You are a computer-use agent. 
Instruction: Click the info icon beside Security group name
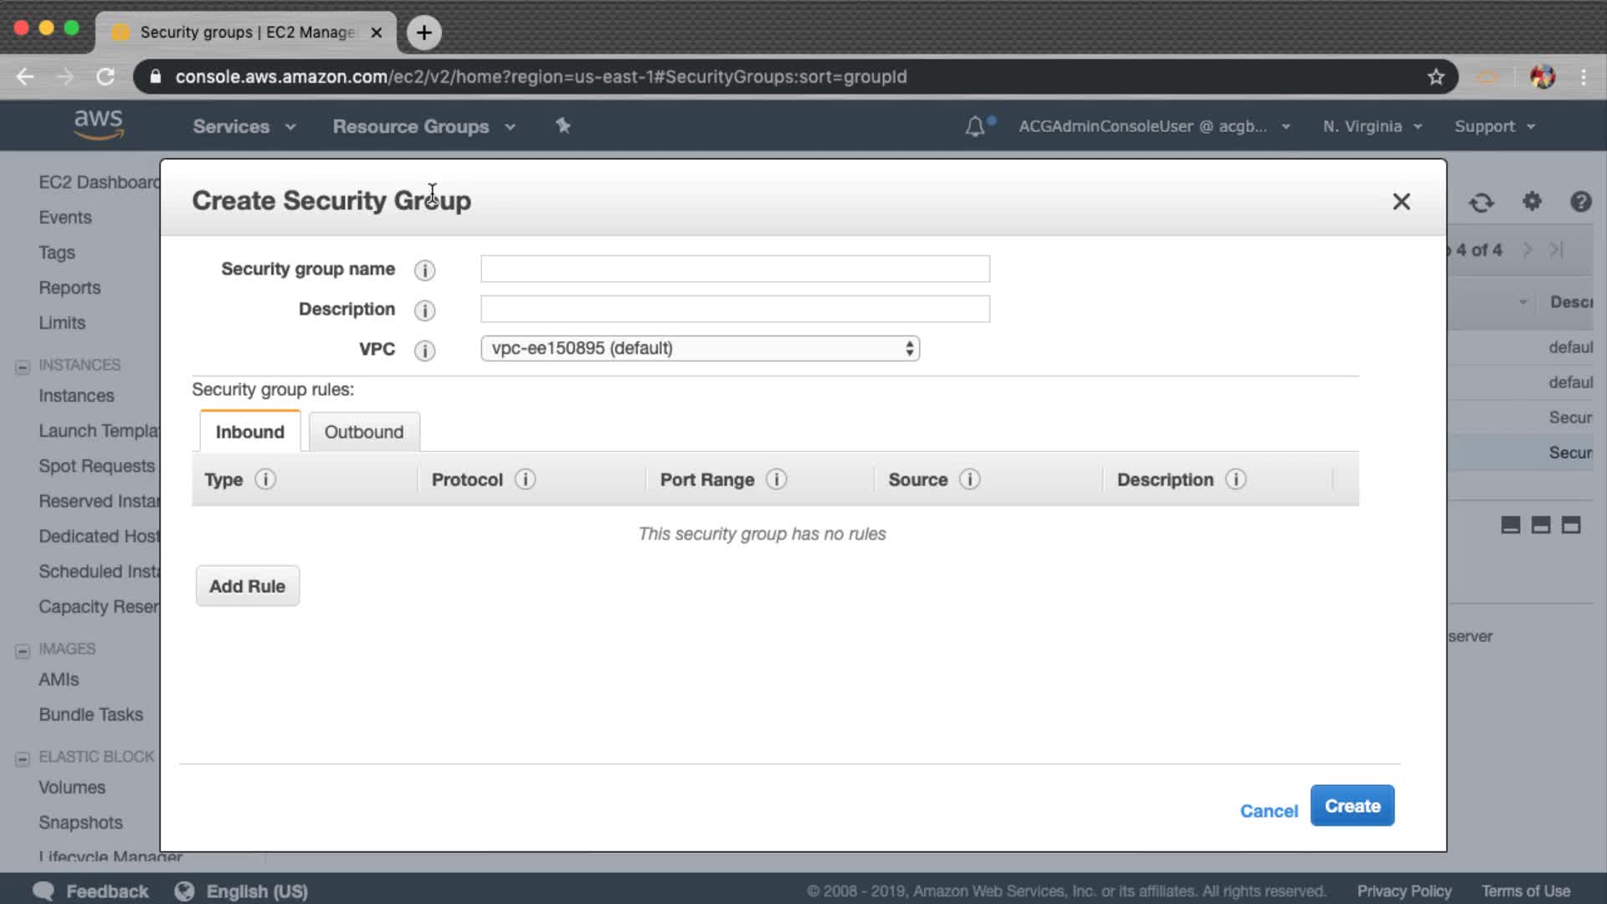tap(424, 270)
